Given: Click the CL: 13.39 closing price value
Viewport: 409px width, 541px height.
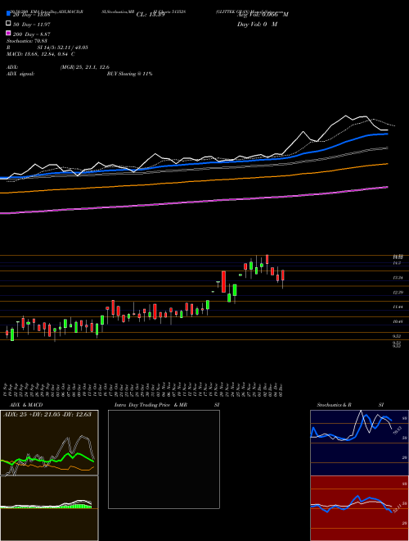Looking at the screenshot, I should point(151,15).
